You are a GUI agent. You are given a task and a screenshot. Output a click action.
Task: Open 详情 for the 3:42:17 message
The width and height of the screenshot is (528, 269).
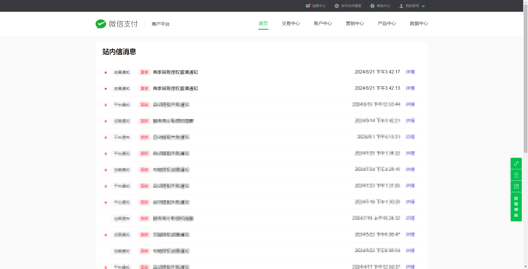tap(410, 72)
